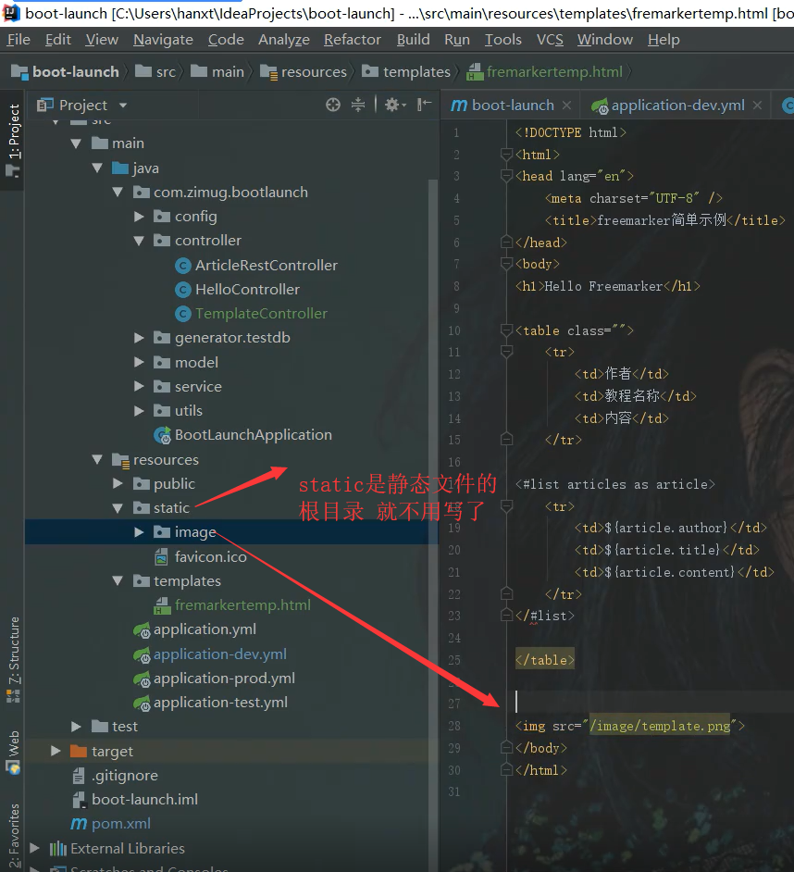The width and height of the screenshot is (794, 872).
Task: Open the Refactor menu
Action: tap(353, 40)
